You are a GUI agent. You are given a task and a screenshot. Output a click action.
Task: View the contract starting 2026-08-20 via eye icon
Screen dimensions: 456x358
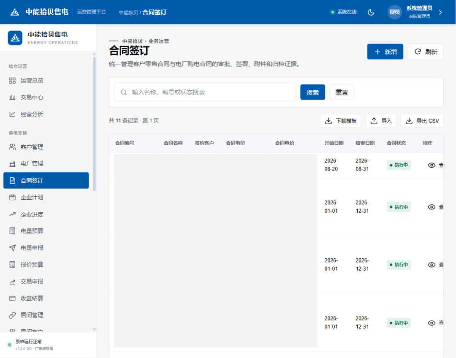pos(432,165)
